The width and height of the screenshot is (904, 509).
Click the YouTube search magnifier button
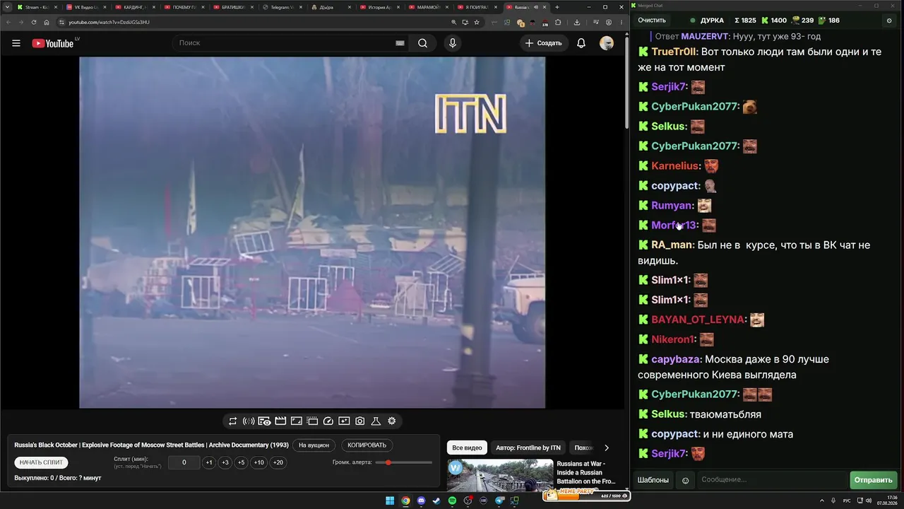(x=422, y=43)
